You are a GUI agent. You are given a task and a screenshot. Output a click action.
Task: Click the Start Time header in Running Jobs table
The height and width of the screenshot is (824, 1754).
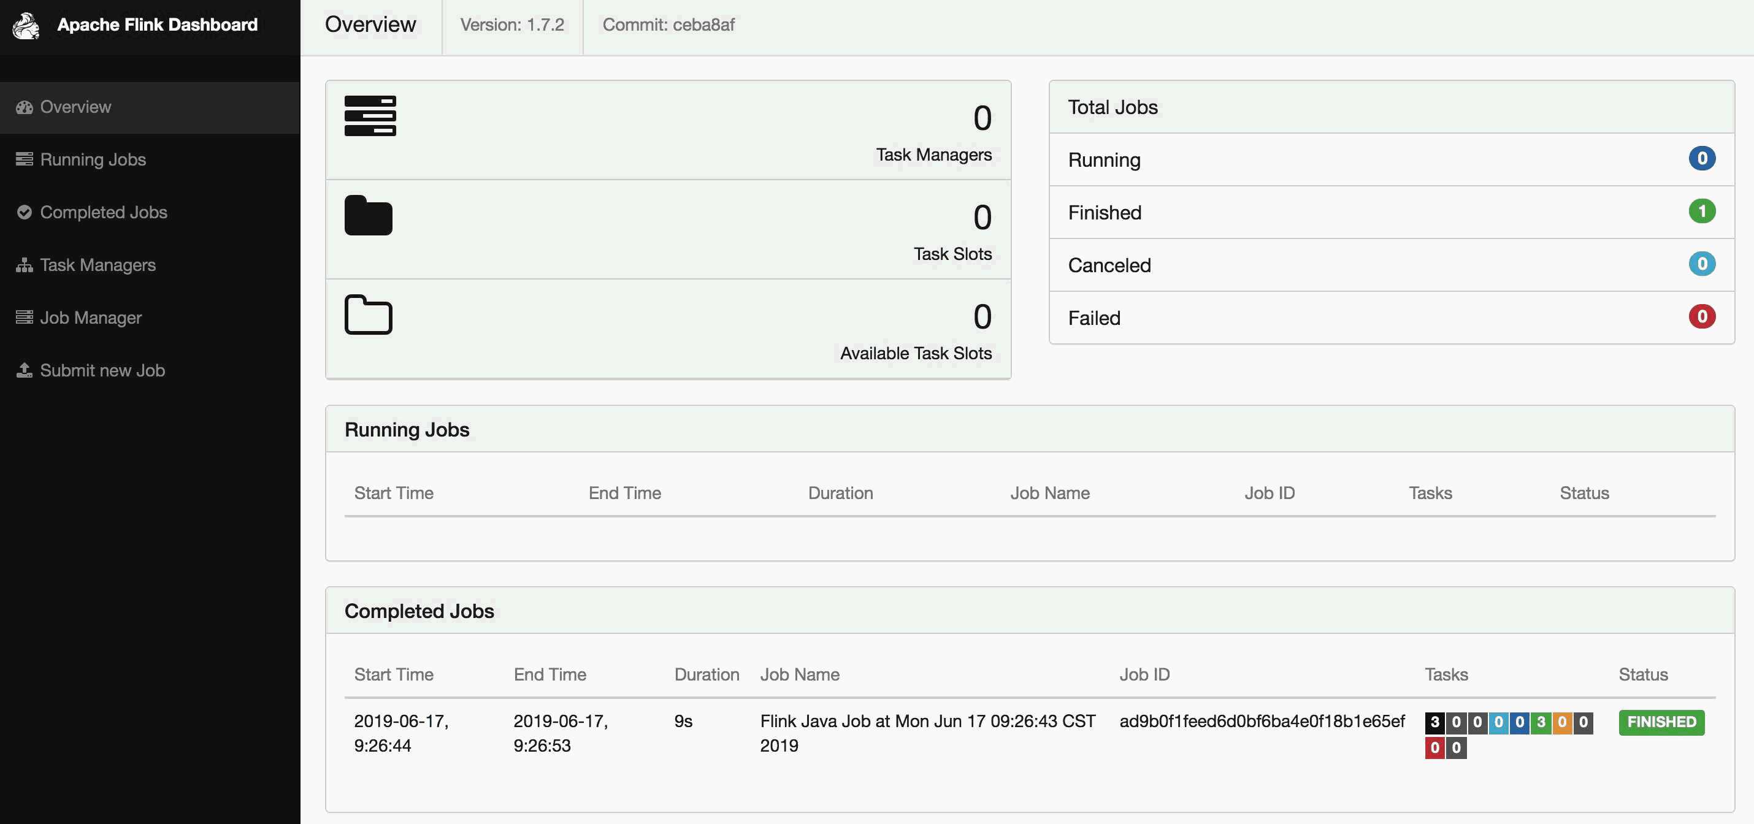pyautogui.click(x=394, y=494)
